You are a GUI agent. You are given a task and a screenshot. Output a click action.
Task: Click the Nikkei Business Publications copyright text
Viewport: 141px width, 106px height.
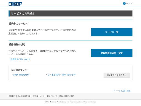70,102
